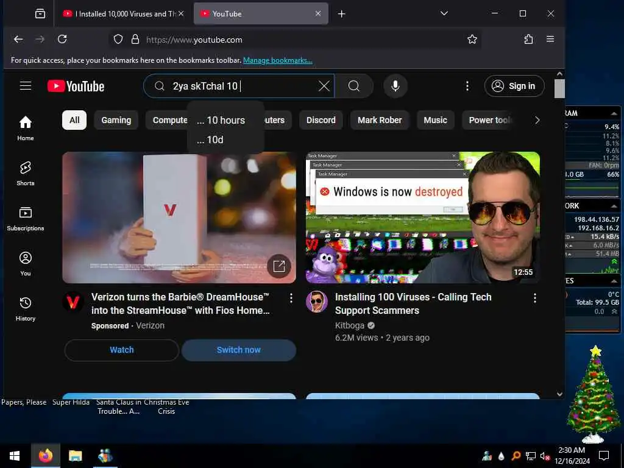Open the Verizon ad external link icon
Image resolution: width=624 pixels, height=468 pixels.
click(279, 266)
